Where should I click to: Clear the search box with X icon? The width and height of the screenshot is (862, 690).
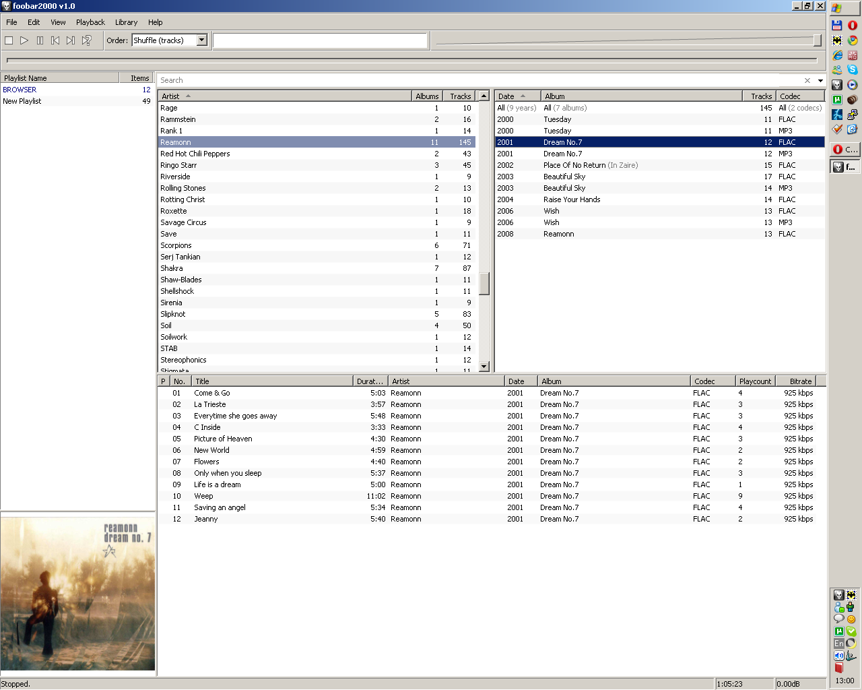807,80
